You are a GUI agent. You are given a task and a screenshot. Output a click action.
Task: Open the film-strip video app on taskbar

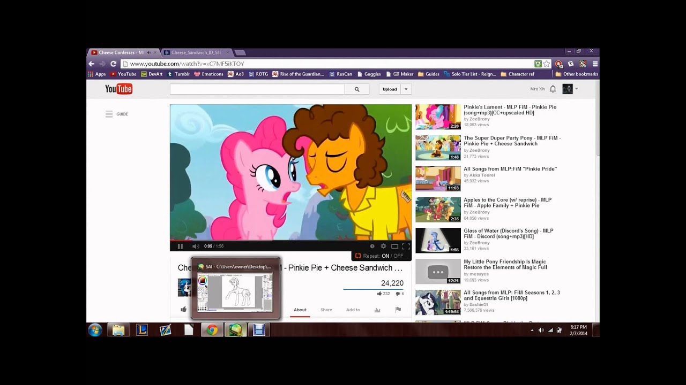tap(259, 330)
